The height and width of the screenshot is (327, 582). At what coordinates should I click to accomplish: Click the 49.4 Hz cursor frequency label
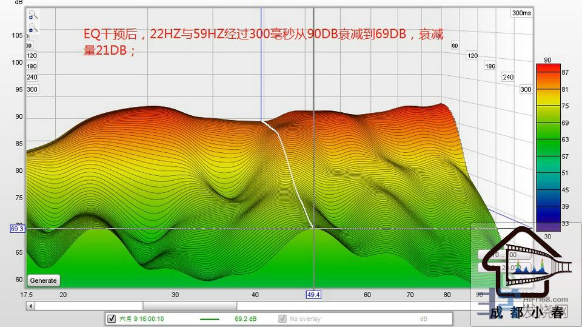point(313,294)
